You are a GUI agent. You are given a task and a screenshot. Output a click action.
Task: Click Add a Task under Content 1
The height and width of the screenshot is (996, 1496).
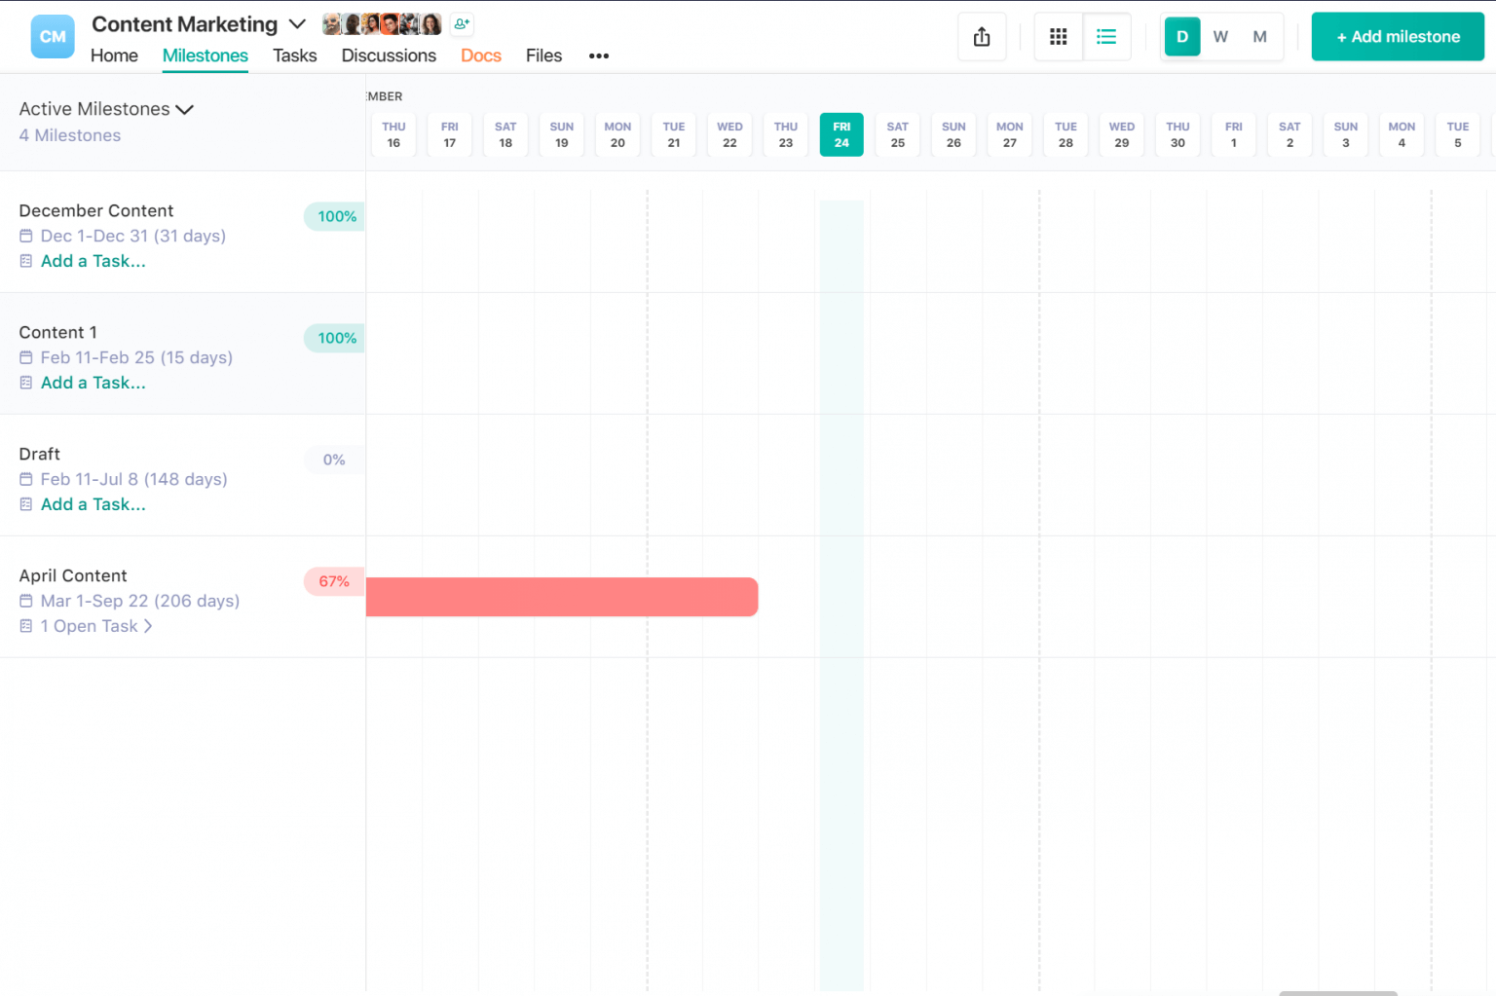point(93,383)
